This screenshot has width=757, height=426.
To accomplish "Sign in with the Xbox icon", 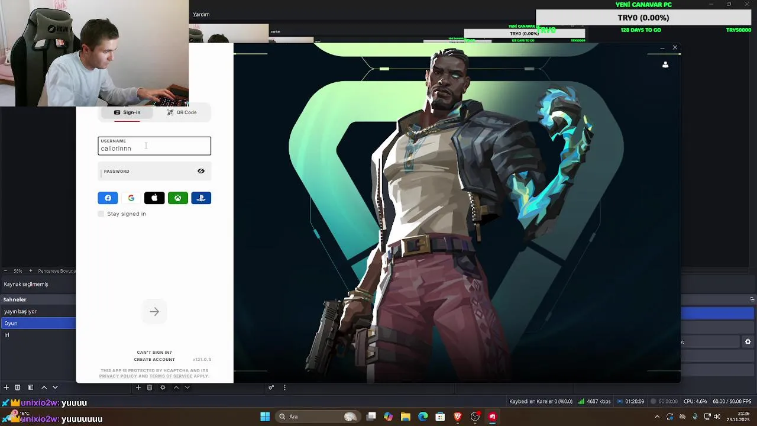I will pyautogui.click(x=177, y=198).
